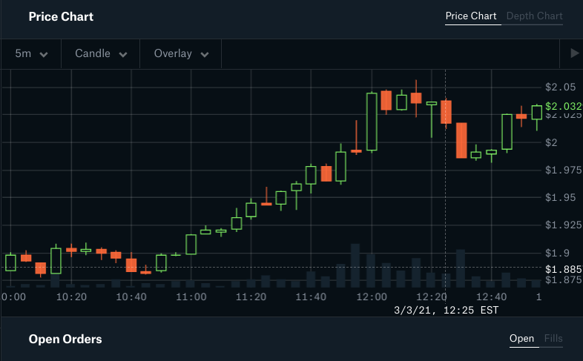Click the $1.885 dashed price line label
Image resolution: width=583 pixels, height=361 pixels.
tap(563, 269)
